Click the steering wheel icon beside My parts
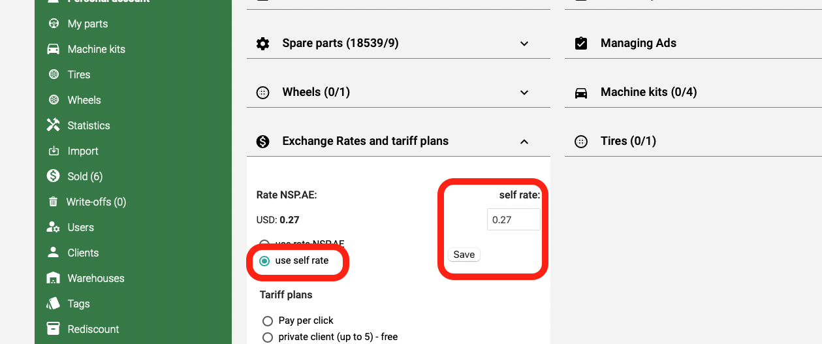The image size is (822, 344). point(54,23)
